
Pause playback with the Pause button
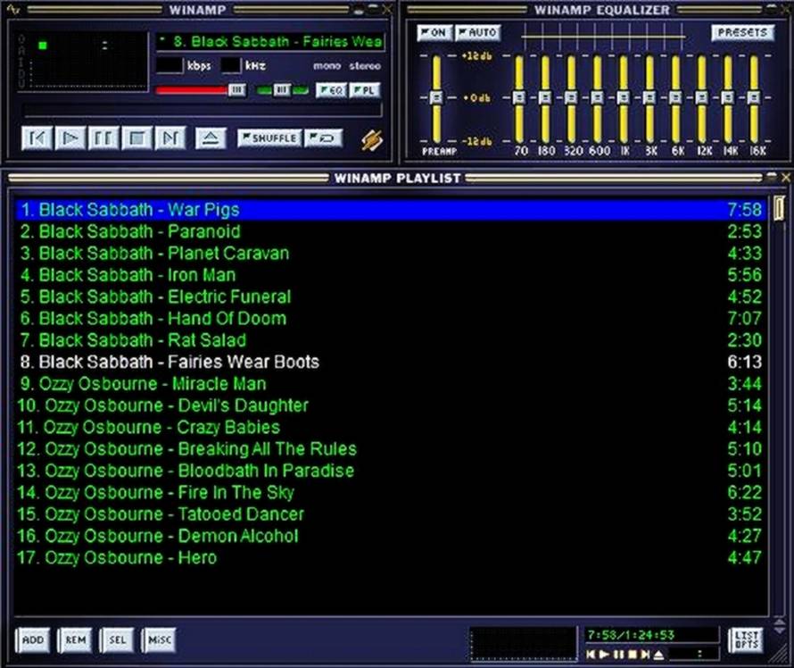pyautogui.click(x=103, y=138)
